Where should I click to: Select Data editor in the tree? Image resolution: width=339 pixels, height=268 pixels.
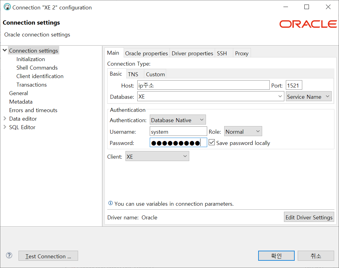[23, 119]
